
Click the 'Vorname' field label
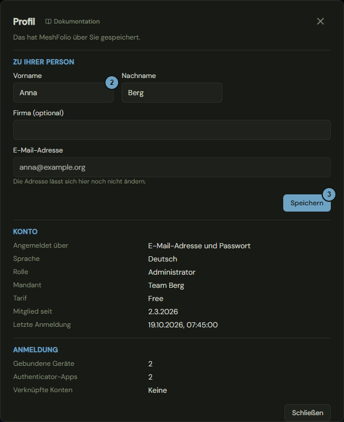(x=28, y=76)
